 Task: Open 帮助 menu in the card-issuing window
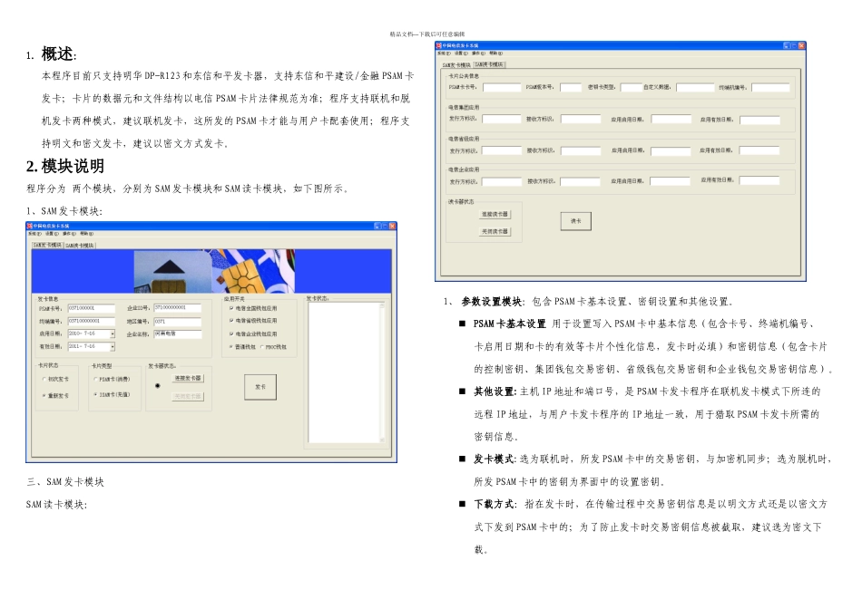(x=87, y=234)
